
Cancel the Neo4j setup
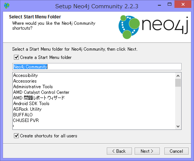click(x=176, y=151)
